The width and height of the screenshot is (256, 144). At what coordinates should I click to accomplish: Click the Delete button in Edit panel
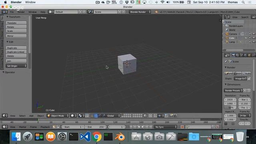(16, 56)
